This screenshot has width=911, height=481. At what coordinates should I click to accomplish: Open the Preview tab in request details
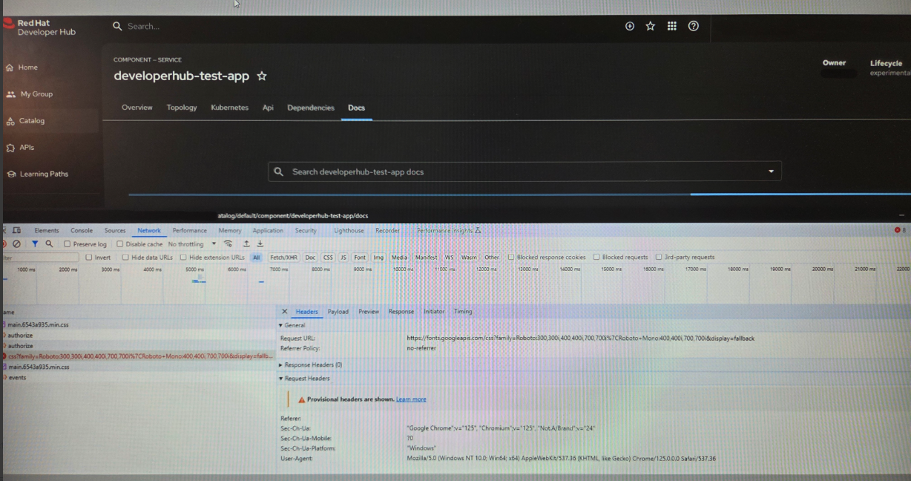pyautogui.click(x=369, y=312)
